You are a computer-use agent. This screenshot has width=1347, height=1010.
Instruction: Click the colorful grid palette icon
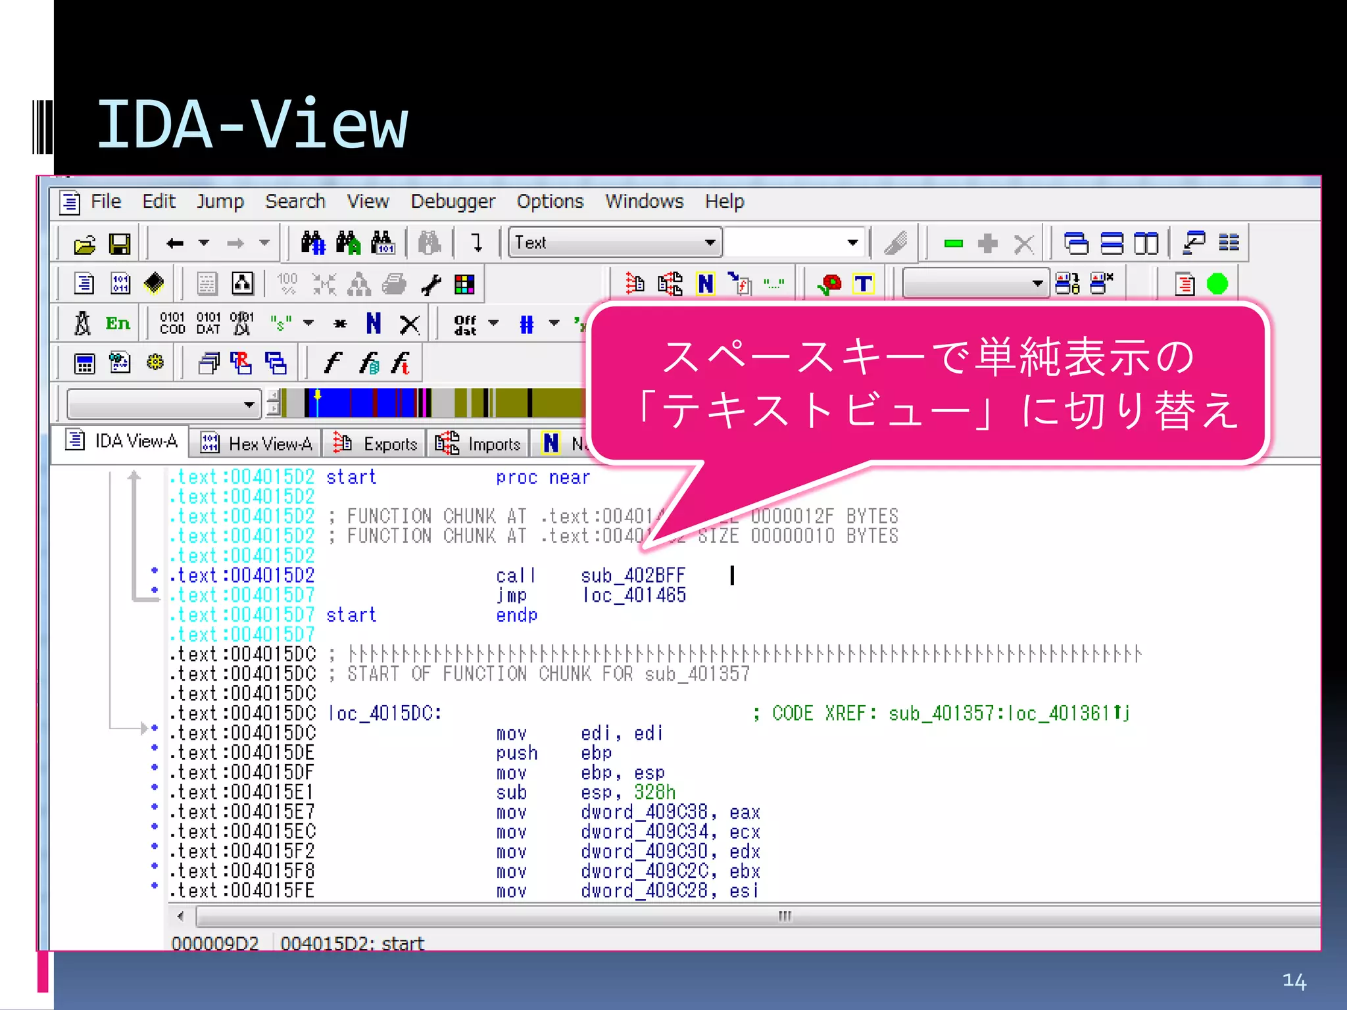coord(464,284)
